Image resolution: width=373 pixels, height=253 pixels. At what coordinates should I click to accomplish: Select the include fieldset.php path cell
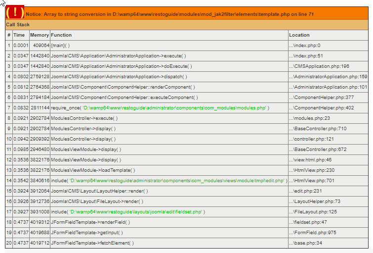tap(169, 212)
